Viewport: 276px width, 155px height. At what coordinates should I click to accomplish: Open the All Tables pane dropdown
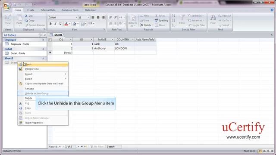[40, 35]
